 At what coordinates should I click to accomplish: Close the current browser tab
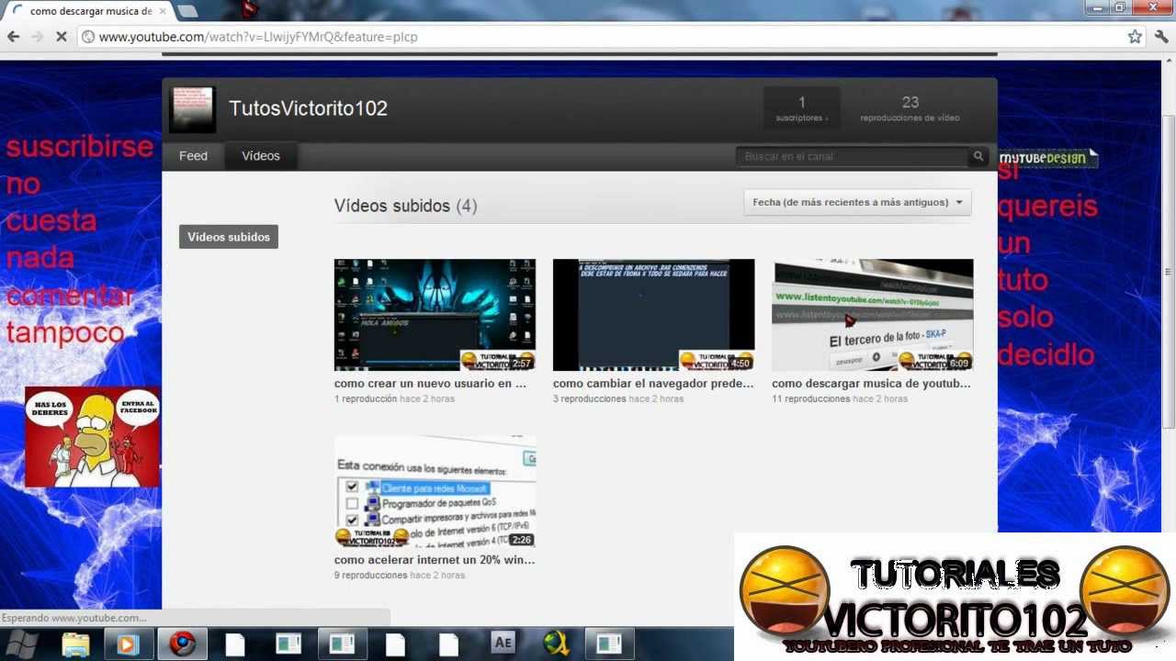[162, 11]
